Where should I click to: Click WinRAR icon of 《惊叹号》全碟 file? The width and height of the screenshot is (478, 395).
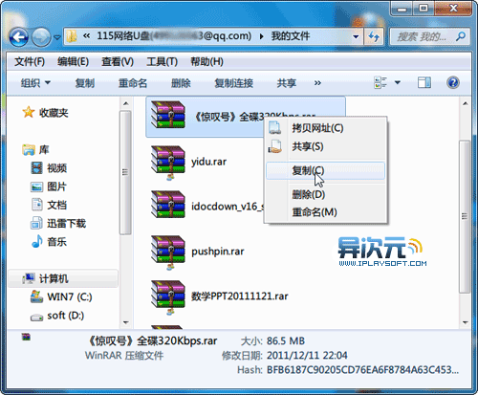pos(168,115)
